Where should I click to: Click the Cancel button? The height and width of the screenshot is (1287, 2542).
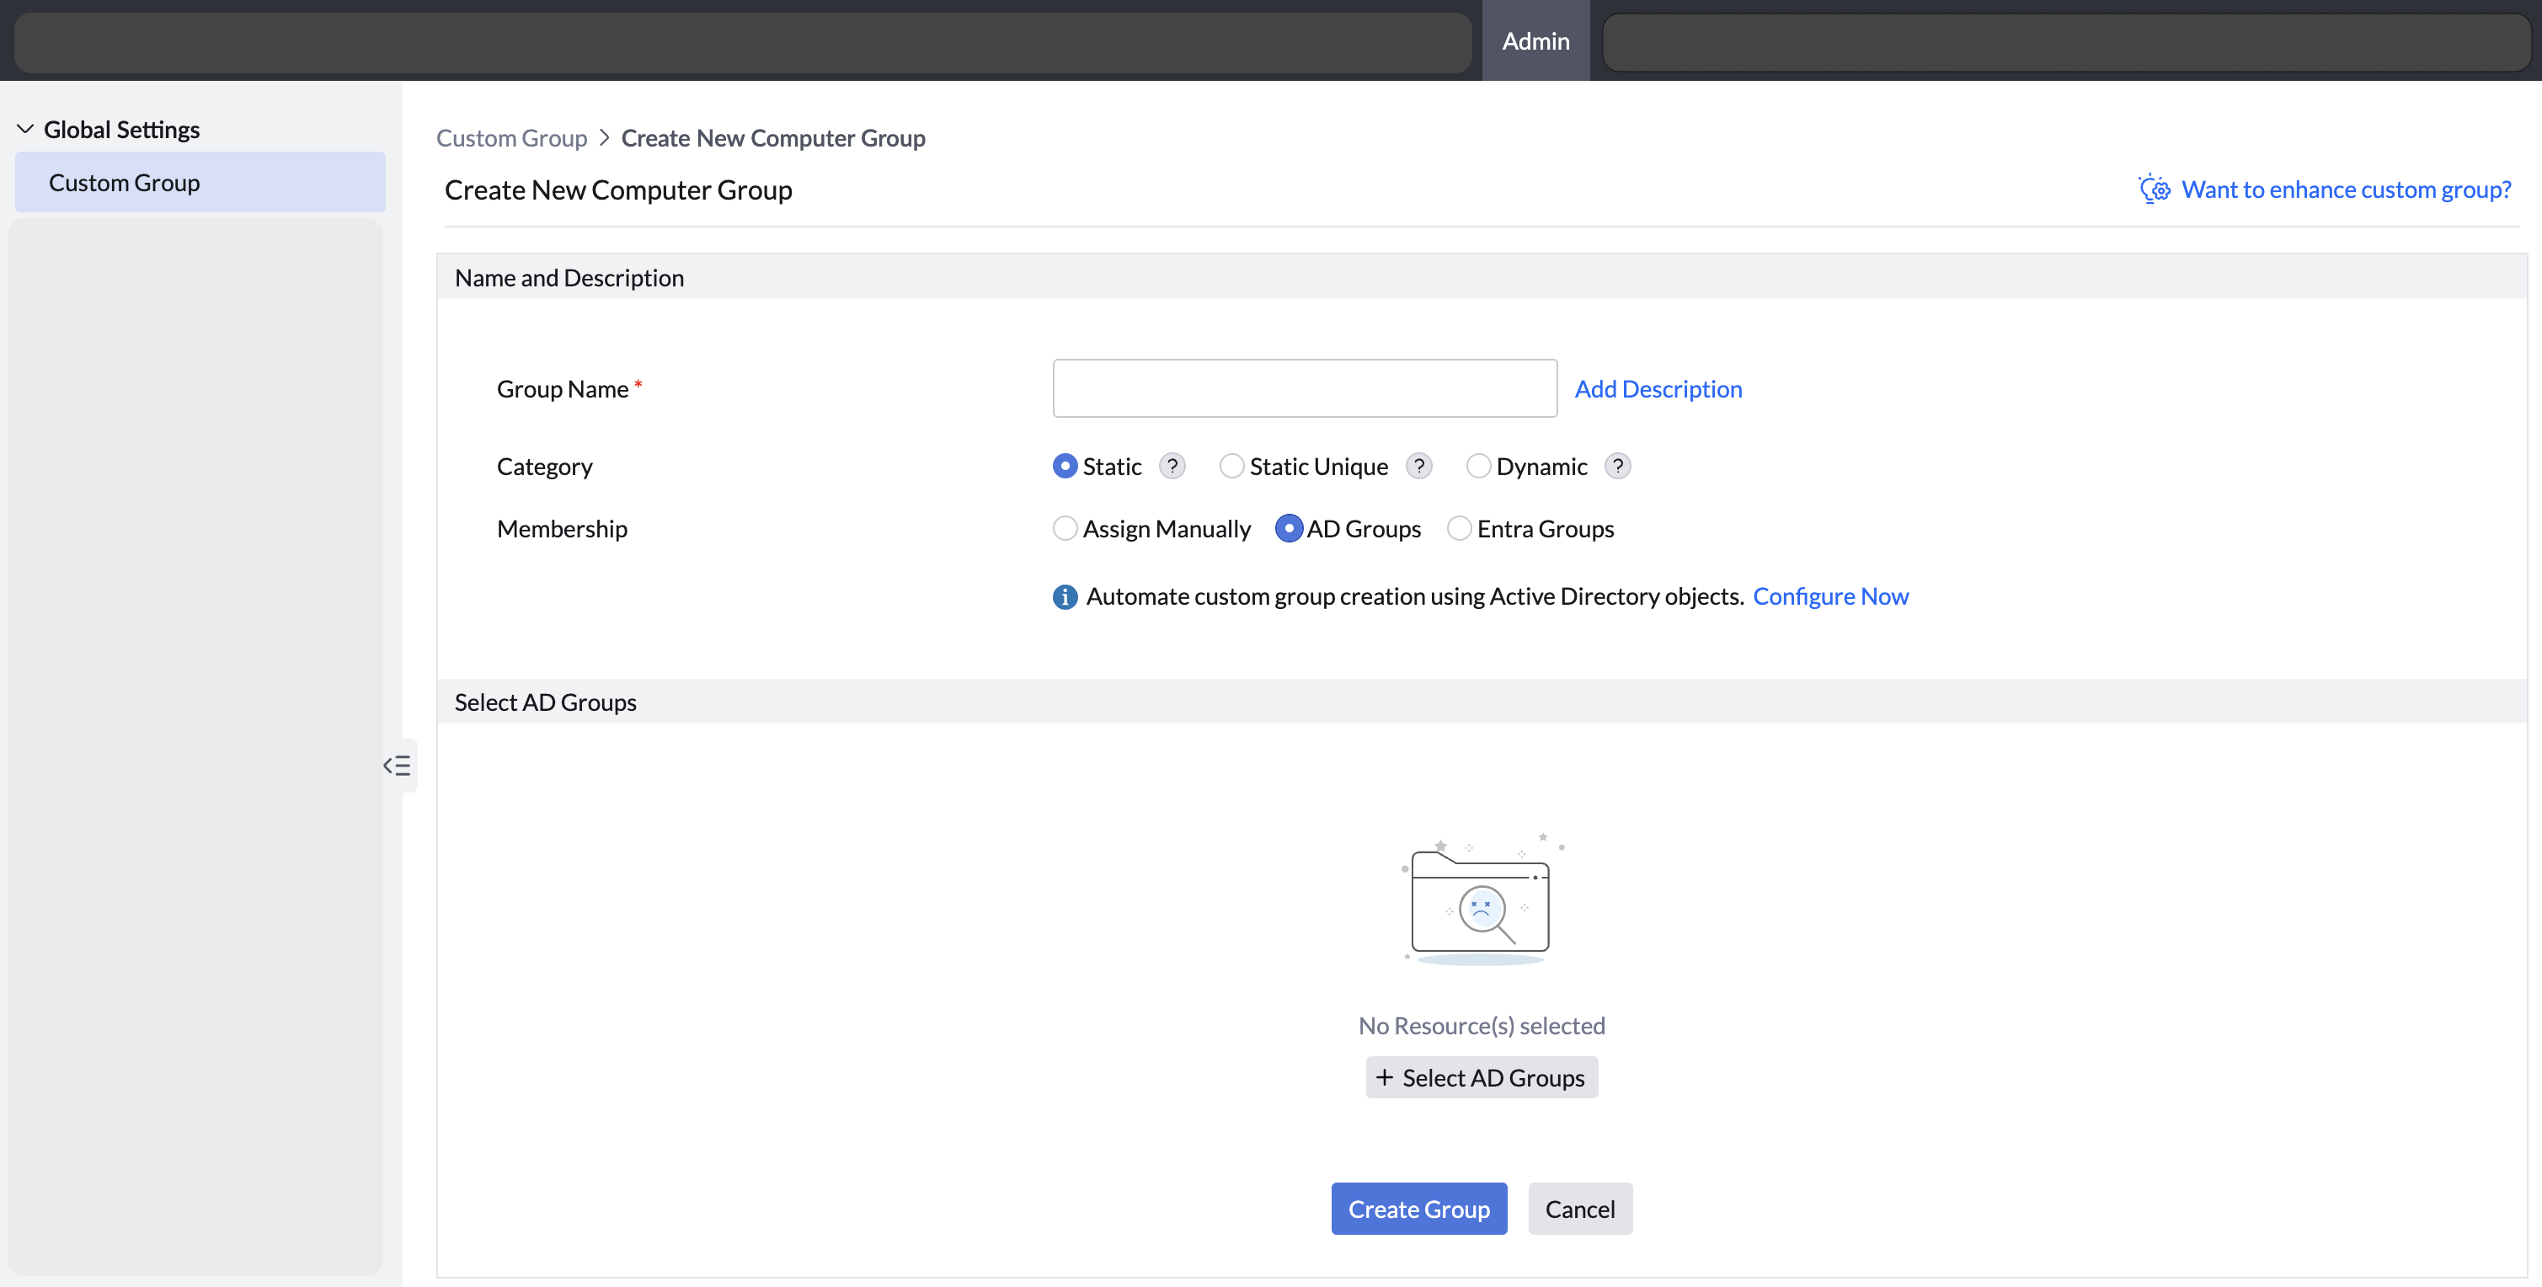[1579, 1208]
